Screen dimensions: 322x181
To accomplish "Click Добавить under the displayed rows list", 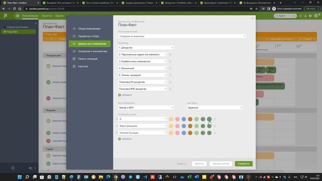I will pyautogui.click(x=125, y=139).
